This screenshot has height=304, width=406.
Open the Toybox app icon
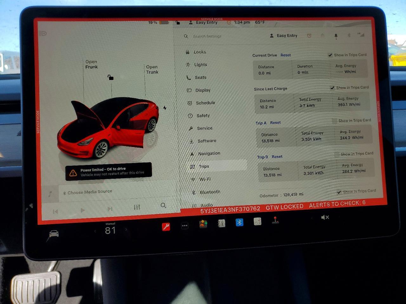point(203,225)
